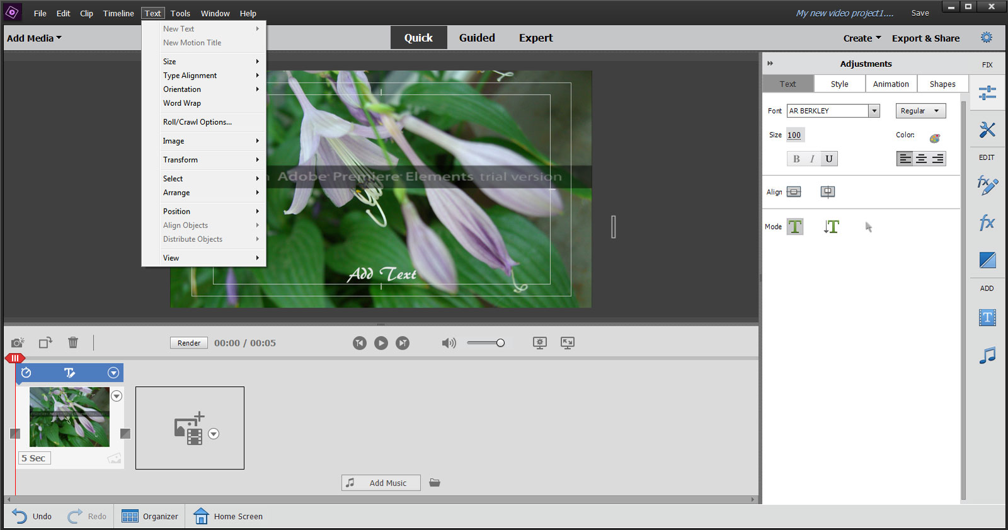This screenshot has width=1008, height=530.
Task: Toggle underline text formatting
Action: [x=829, y=159]
